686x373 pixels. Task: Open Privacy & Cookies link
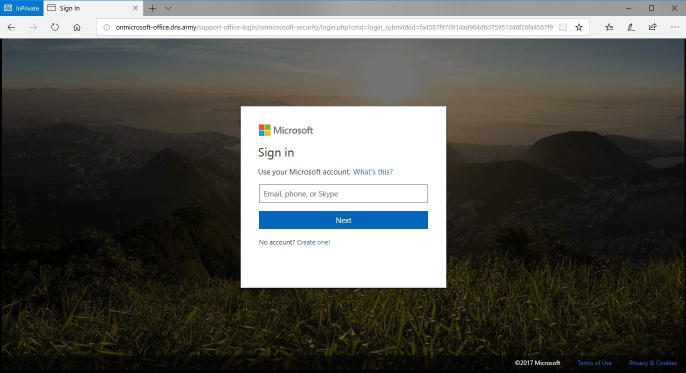[x=653, y=363]
